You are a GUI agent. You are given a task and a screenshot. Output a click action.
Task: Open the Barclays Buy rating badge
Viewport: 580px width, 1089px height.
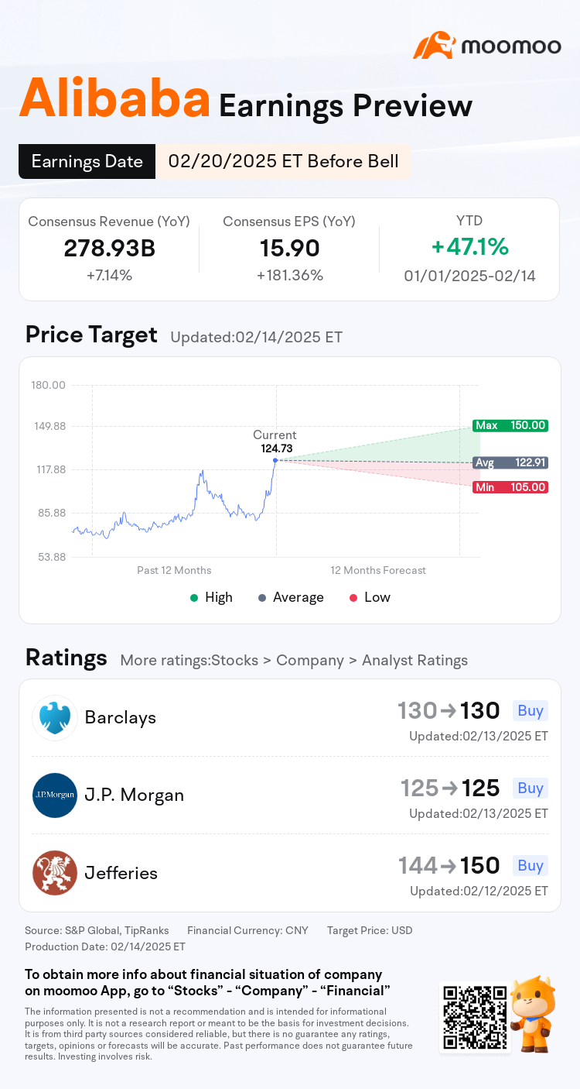click(531, 710)
